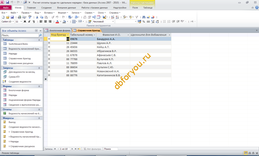Open the Файл tab
The width and height of the screenshot is (259, 156).
pyautogui.click(x=6, y=7)
